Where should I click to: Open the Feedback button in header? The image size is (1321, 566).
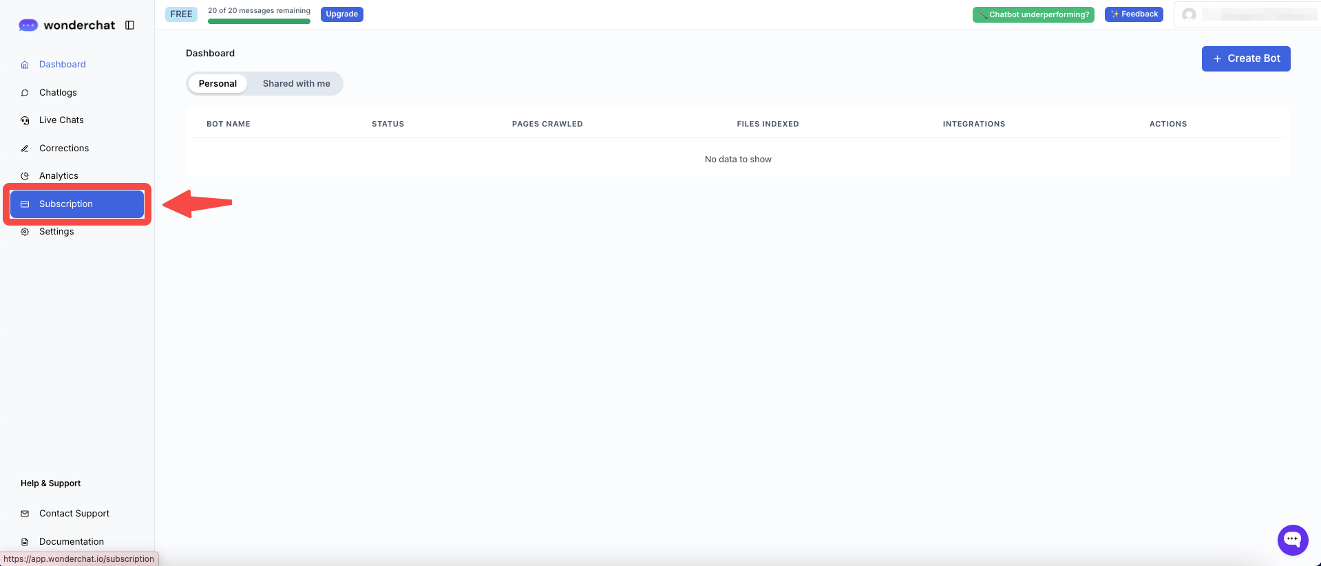point(1133,14)
